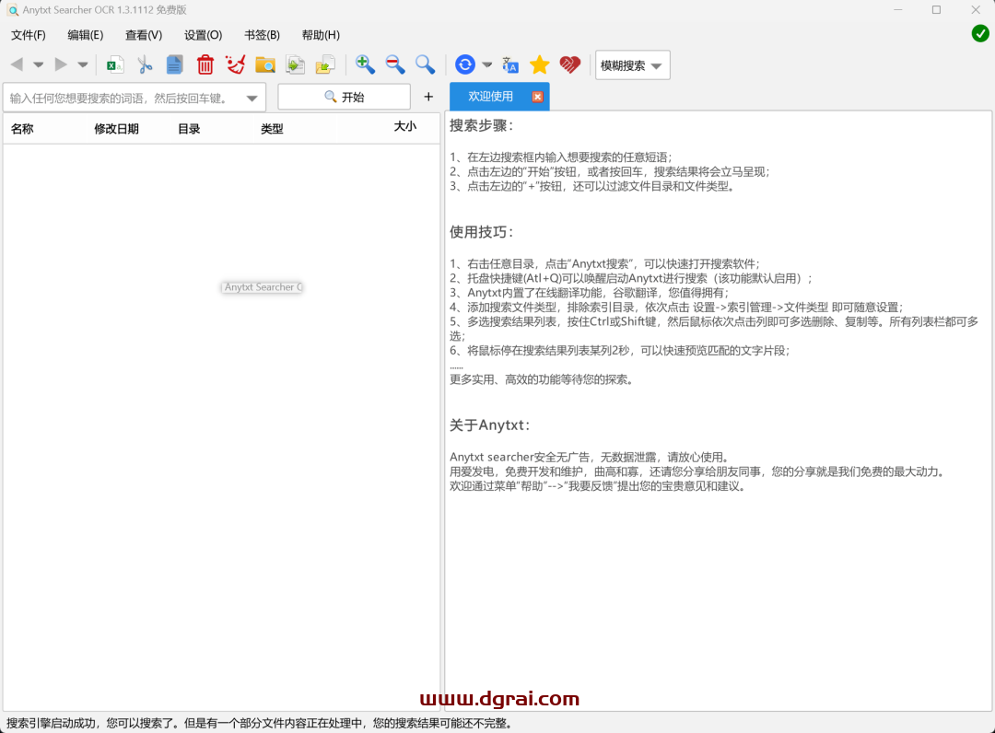The height and width of the screenshot is (733, 995).
Task: Open the 书签(B) menu
Action: tap(262, 35)
